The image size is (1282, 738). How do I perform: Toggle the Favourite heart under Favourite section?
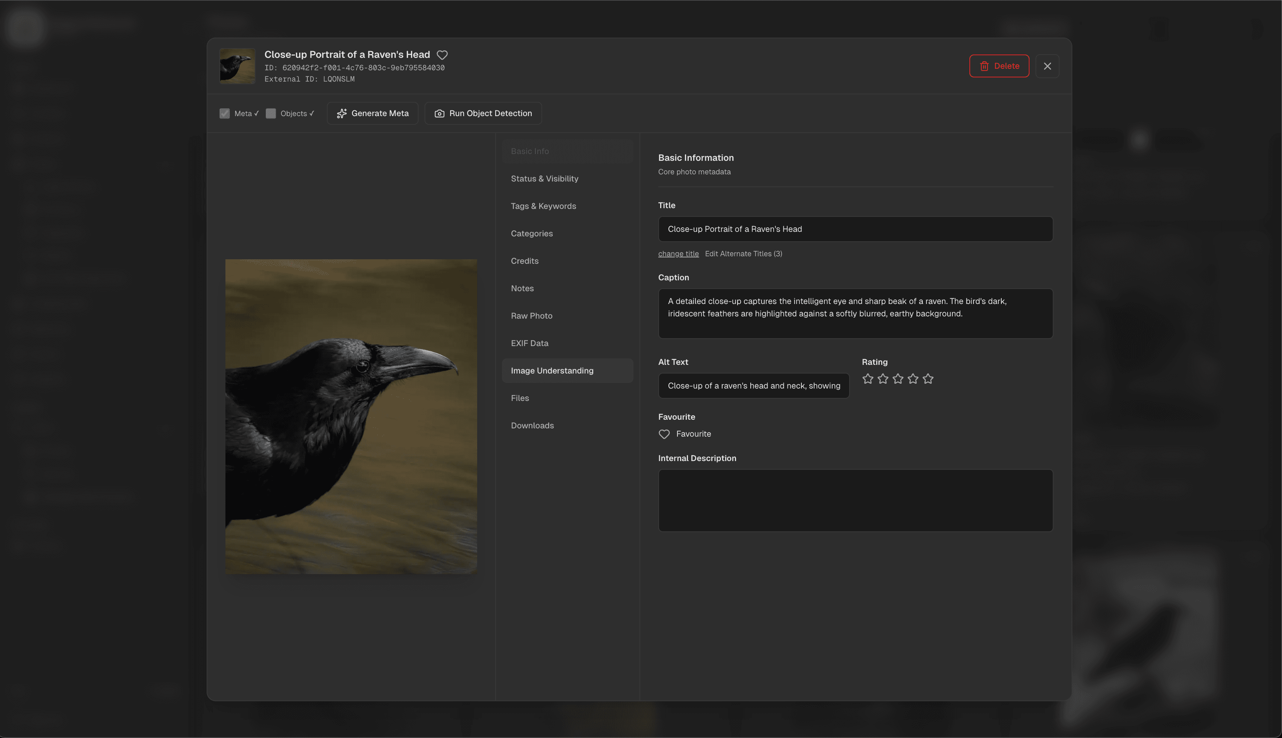(x=664, y=434)
